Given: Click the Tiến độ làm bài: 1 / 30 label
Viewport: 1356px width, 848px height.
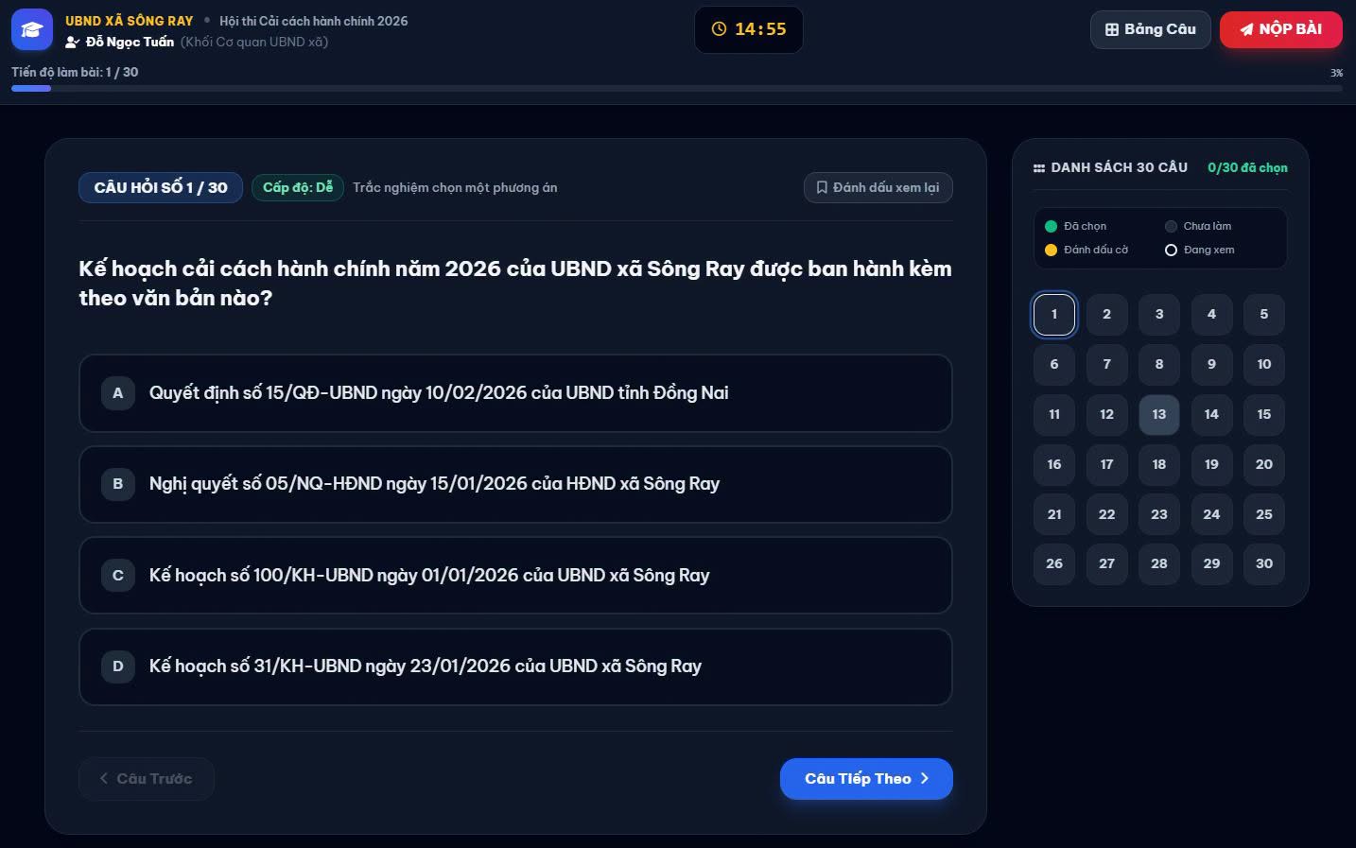Looking at the screenshot, I should pos(75,72).
